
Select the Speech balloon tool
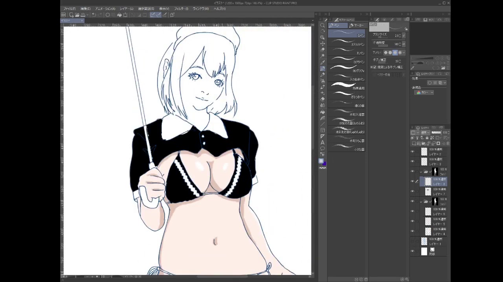click(323, 148)
